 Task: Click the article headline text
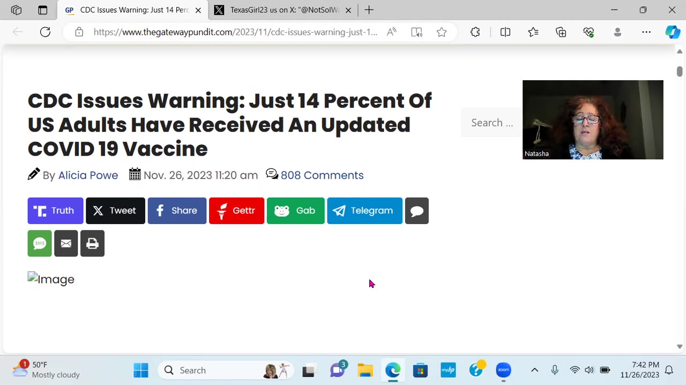coord(229,125)
